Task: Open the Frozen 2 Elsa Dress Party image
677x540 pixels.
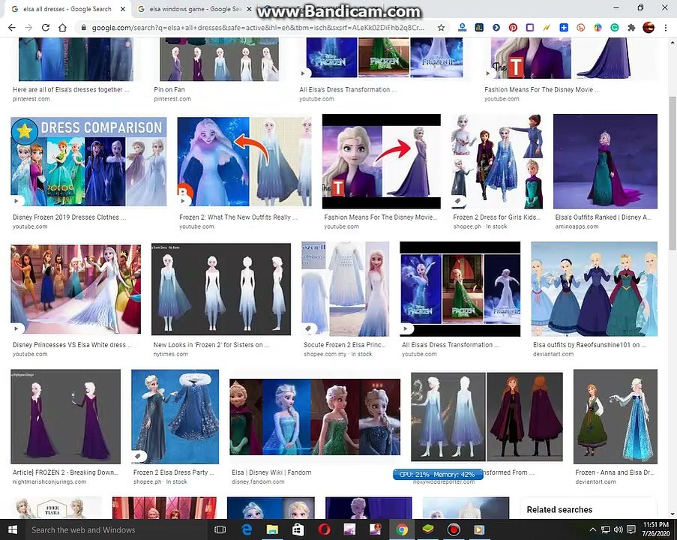Action: [175, 416]
